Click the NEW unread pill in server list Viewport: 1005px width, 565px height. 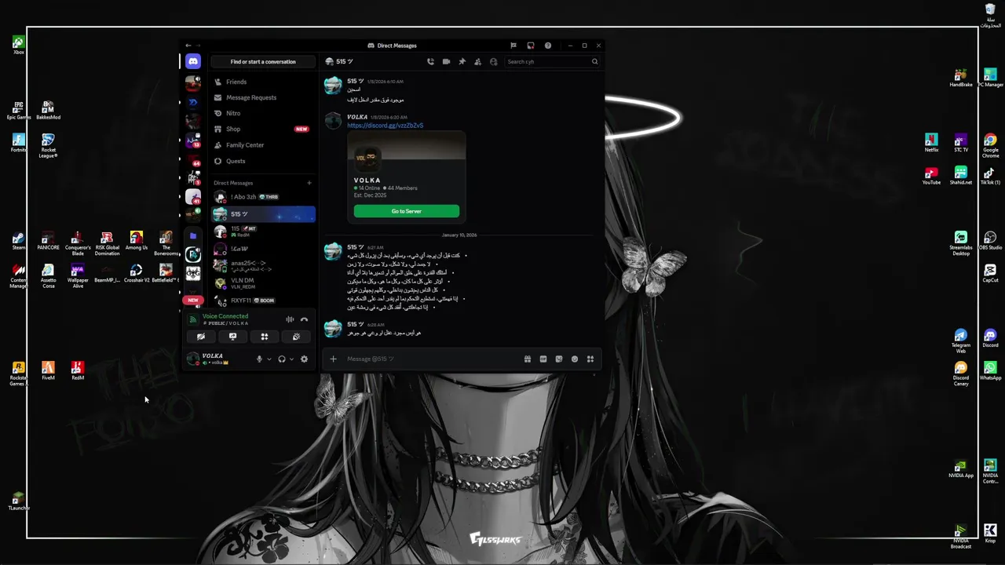coord(193,300)
